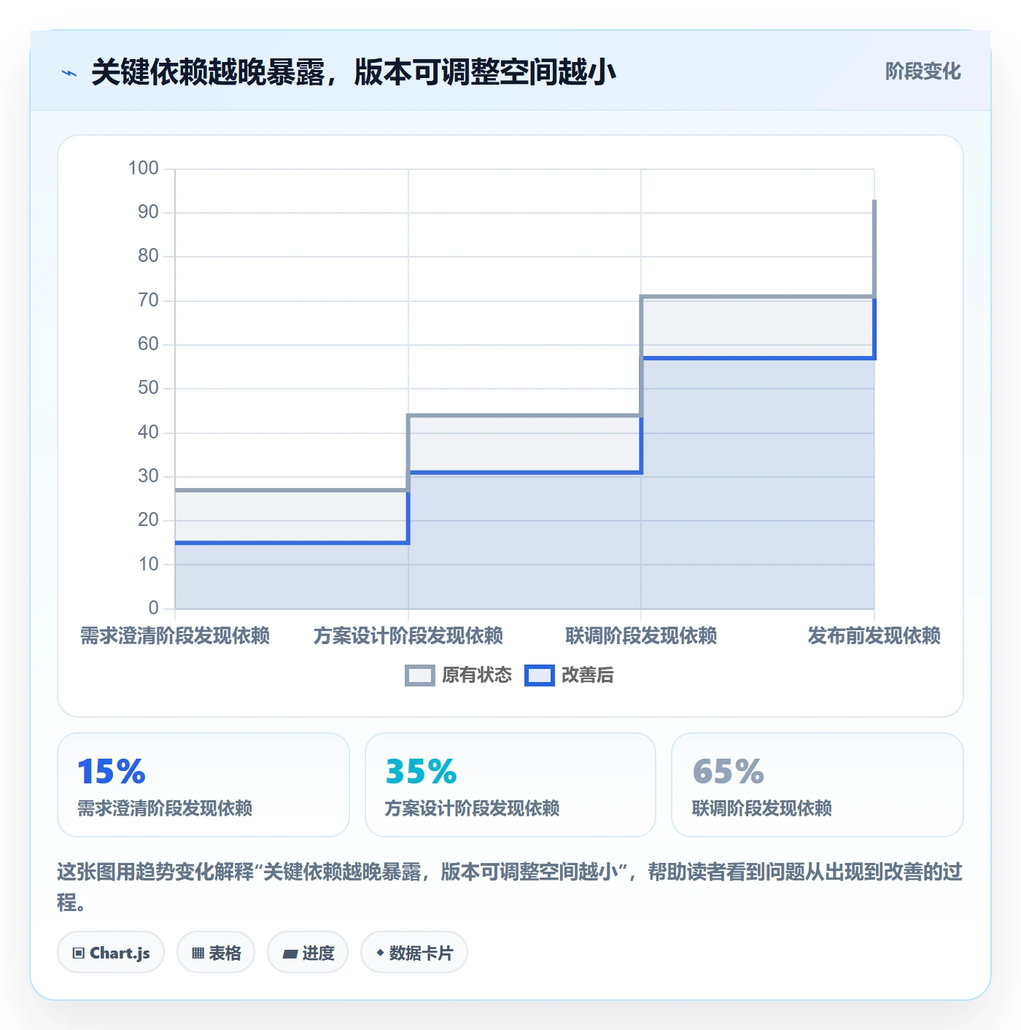This screenshot has height=1030, width=1021.
Task: Click the 发布前发现依赖 axis label
Action: [874, 636]
